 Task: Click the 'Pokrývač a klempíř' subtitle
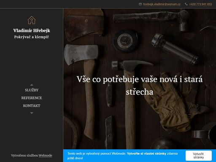click(x=32, y=37)
